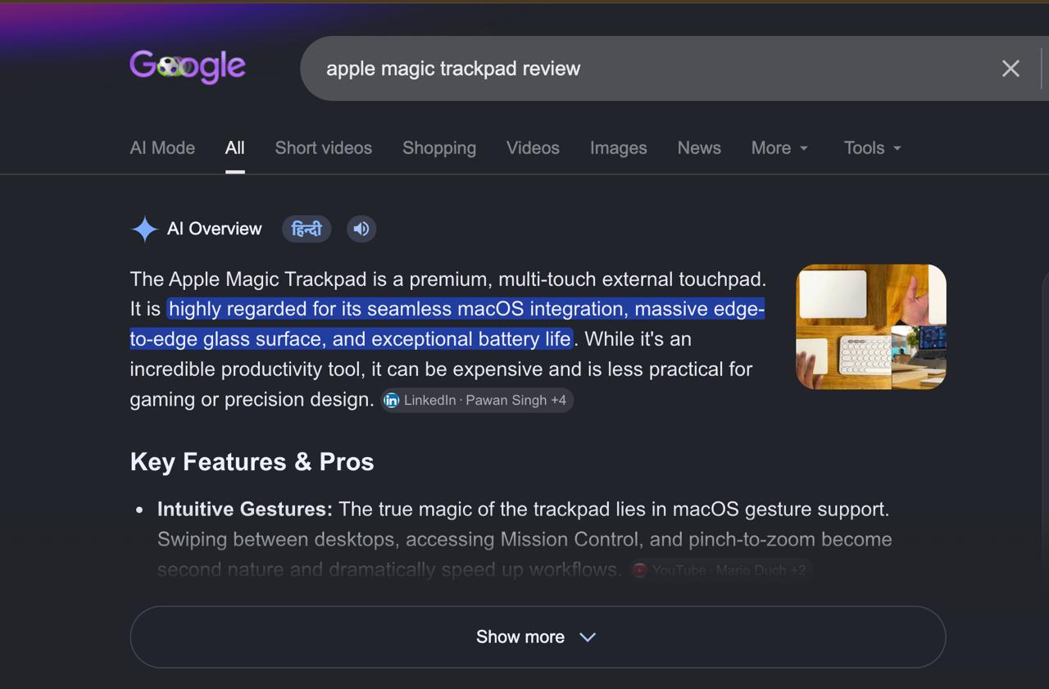The height and width of the screenshot is (689, 1049).
Task: Click the highlighted 'highly regarded' sentence
Action: pyautogui.click(x=447, y=324)
